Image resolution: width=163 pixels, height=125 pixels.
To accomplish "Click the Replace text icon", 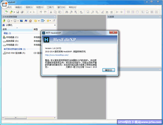I will coord(81,12).
